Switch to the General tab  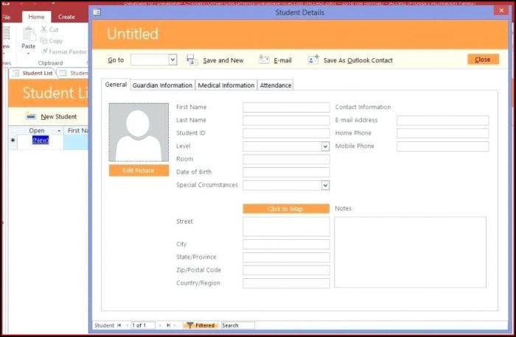pos(116,85)
